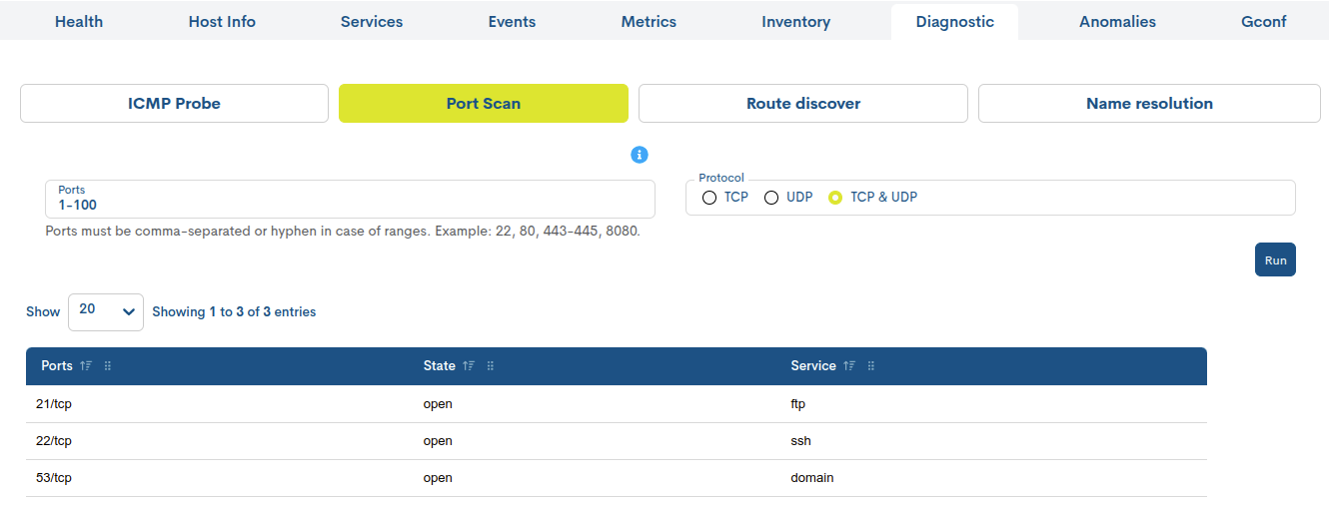Open the Services tab
This screenshot has width=1329, height=505.
tap(372, 21)
